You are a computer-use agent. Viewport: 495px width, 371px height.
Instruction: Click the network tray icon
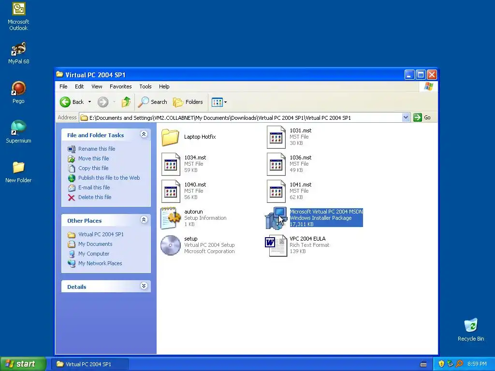tap(451, 364)
